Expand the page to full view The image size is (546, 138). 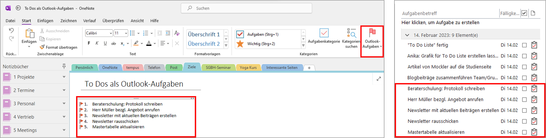tap(379, 78)
